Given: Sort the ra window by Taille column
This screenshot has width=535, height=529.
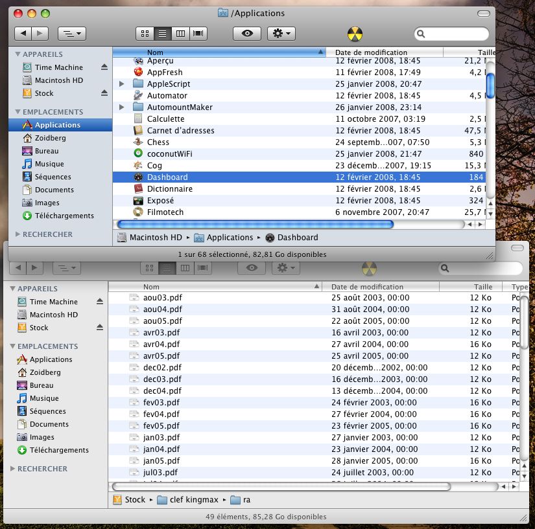Looking at the screenshot, I should [x=471, y=287].
